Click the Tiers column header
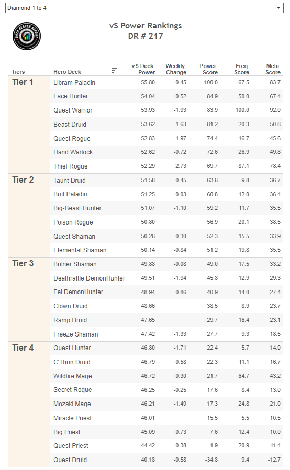 click(18, 72)
